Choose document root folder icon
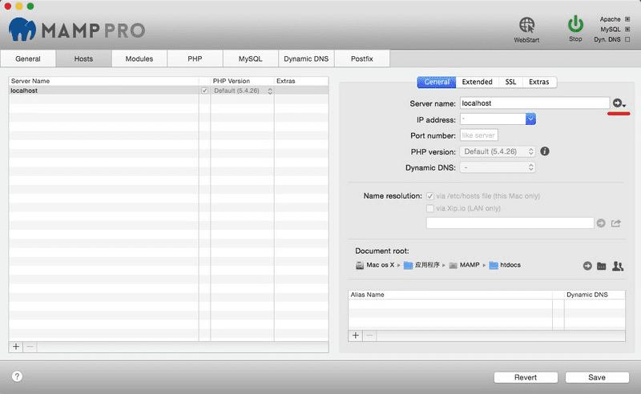Screen dimensions: 641x394 602,266
